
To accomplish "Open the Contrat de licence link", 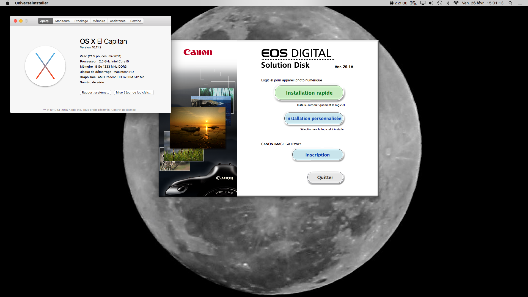I will (x=123, y=110).
